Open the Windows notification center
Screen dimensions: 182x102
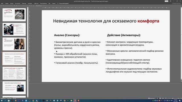point(180,101)
